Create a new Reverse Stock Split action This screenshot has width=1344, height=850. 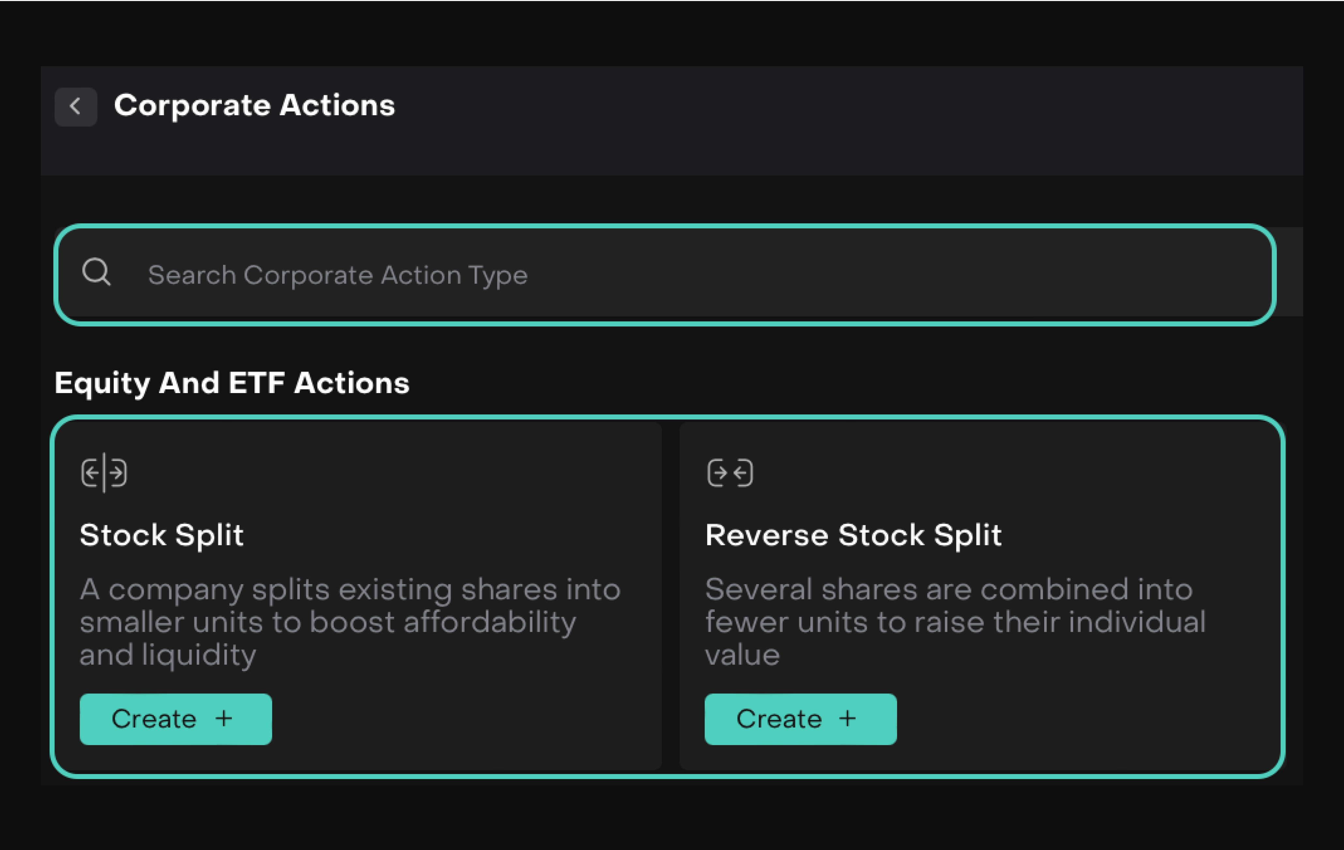click(x=801, y=719)
